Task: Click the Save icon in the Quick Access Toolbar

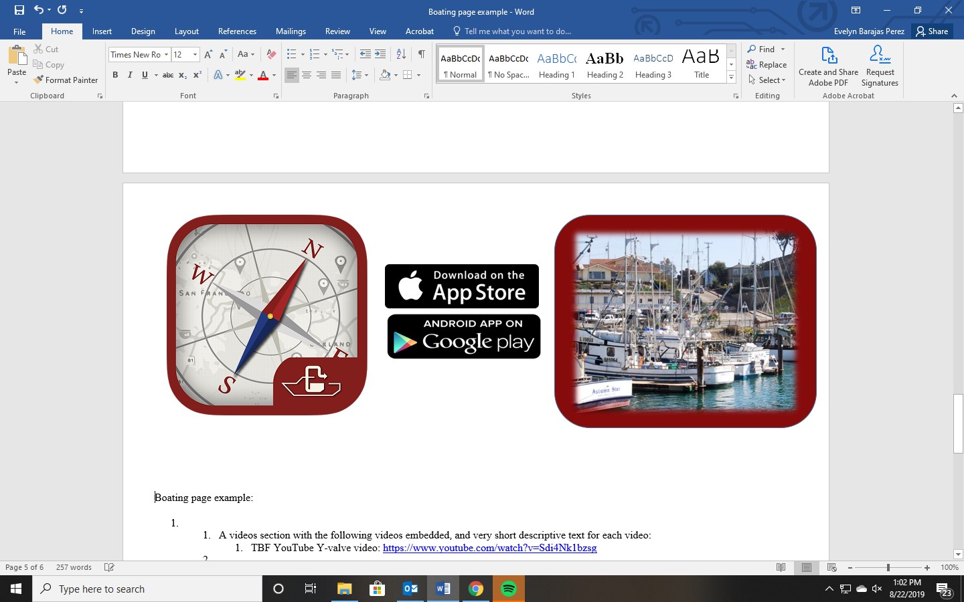Action: coord(19,10)
